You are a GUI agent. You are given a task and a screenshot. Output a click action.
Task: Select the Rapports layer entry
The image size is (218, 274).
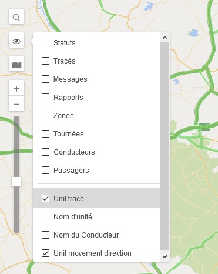[x=96, y=98]
